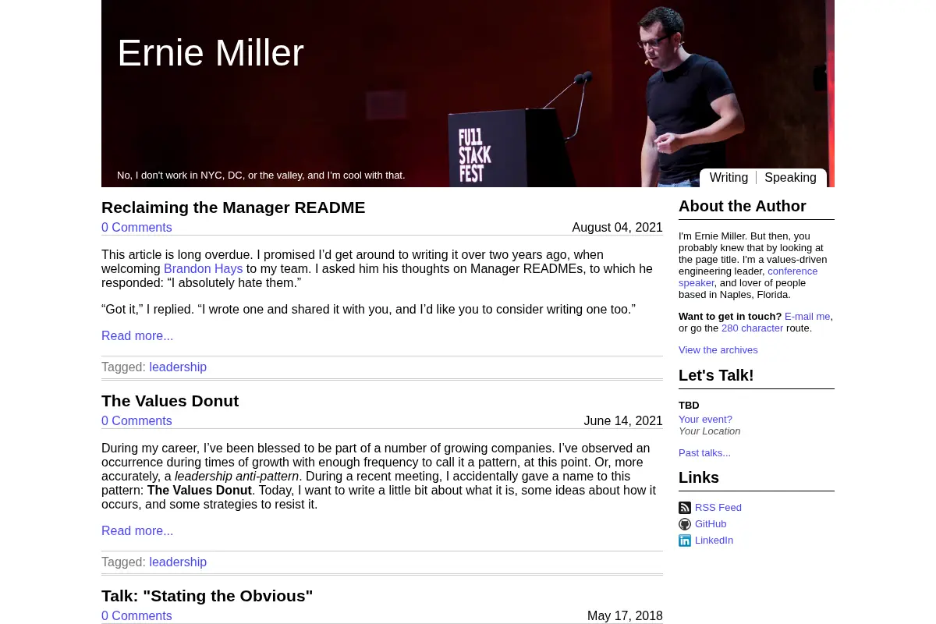Image resolution: width=936 pixels, height=624 pixels.
Task: View comments on The Values Donut
Action: click(136, 421)
